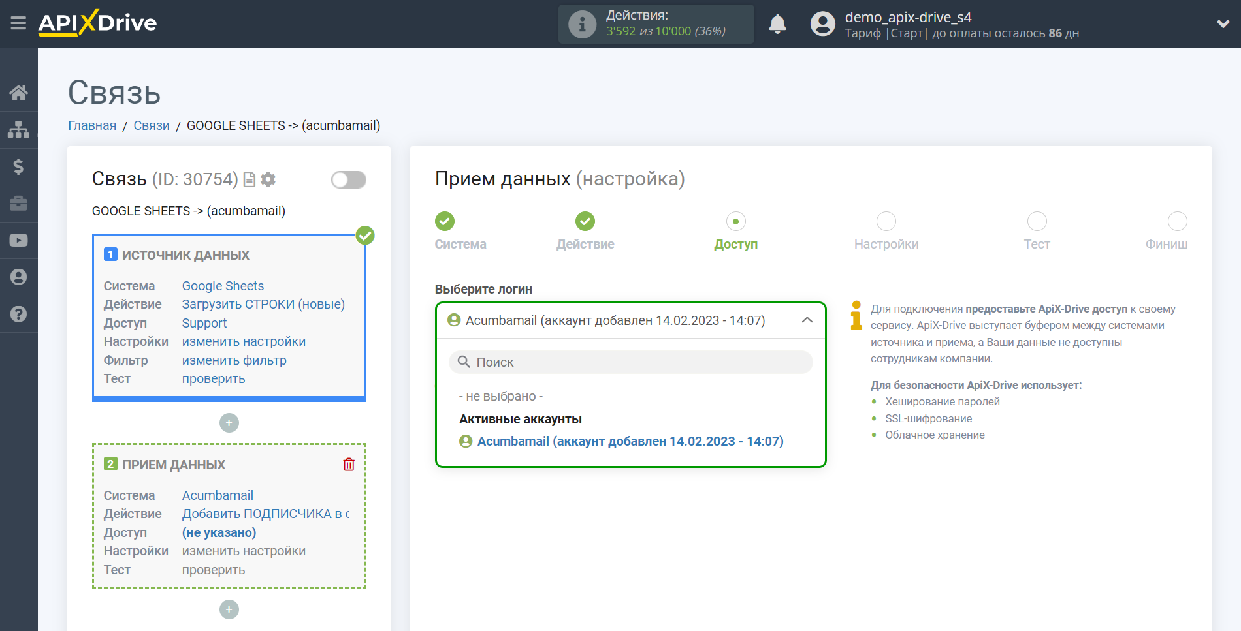Click the user avatar icon
This screenshot has width=1241, height=631.
(822, 24)
